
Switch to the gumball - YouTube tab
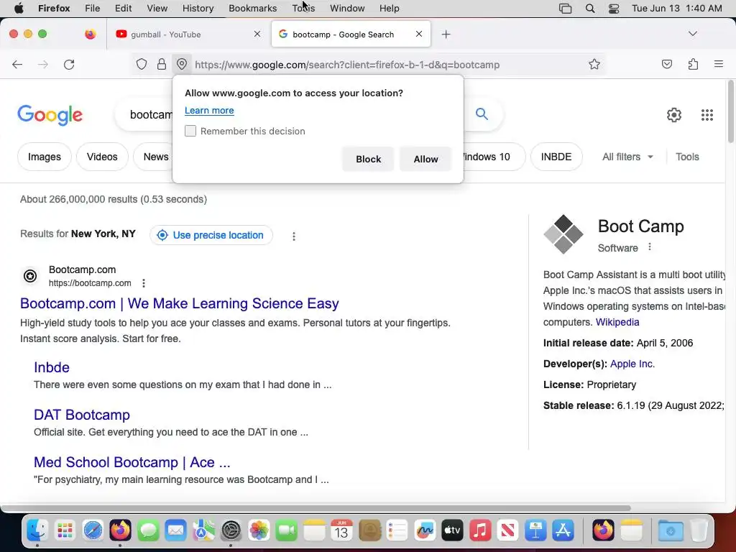point(183,34)
